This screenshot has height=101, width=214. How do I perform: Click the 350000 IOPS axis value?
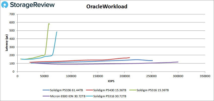point(205,76)
